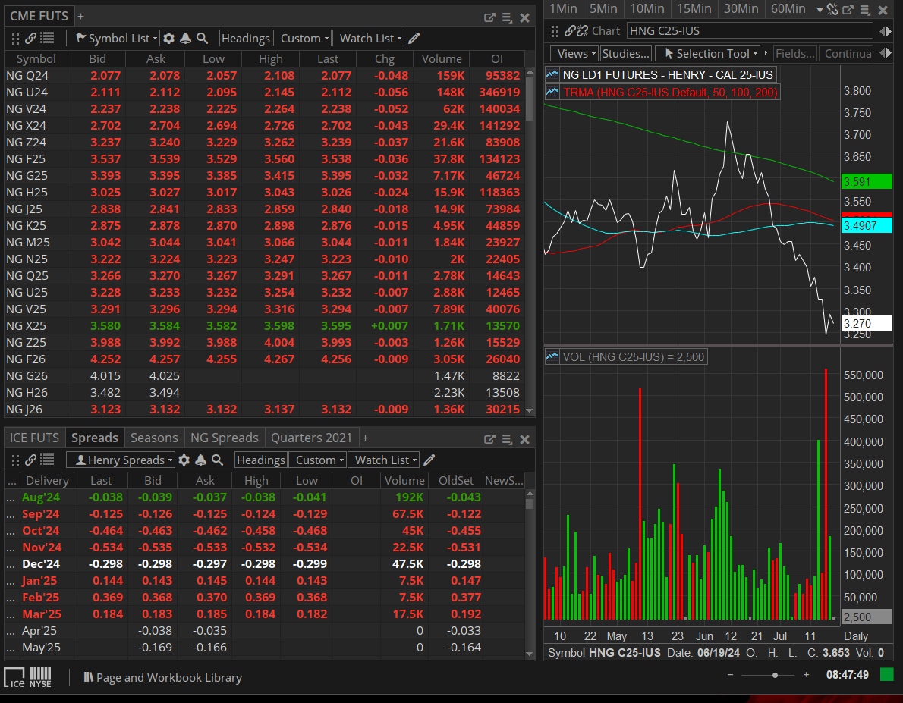Add a new tab next to Quarters 2021

tap(365, 438)
